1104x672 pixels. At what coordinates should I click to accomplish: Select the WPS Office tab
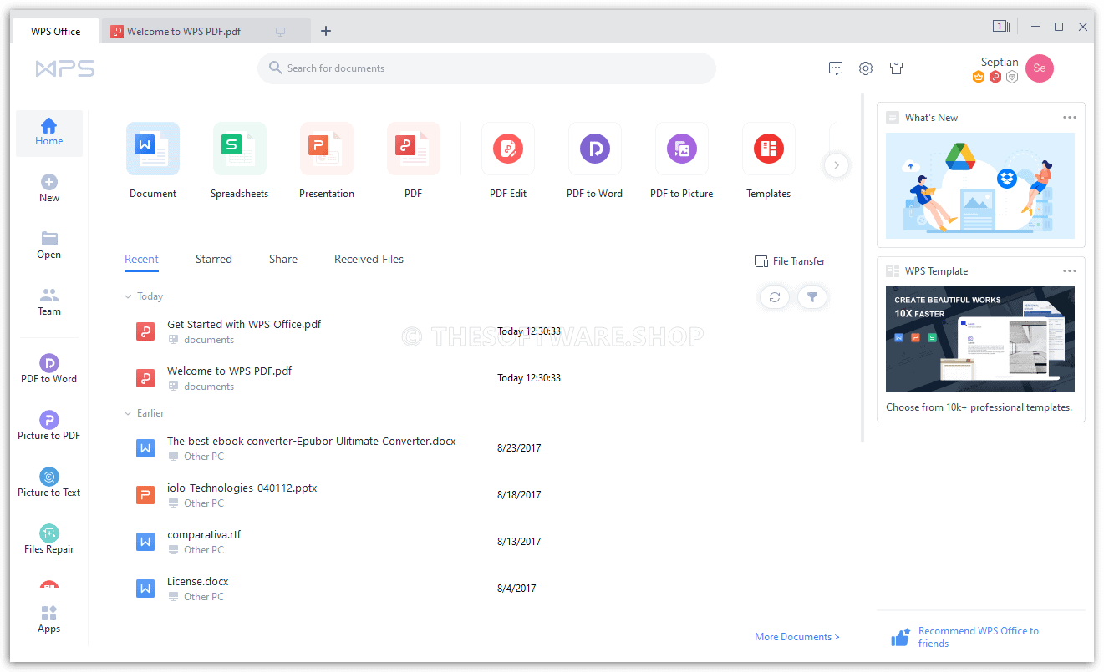(x=56, y=31)
